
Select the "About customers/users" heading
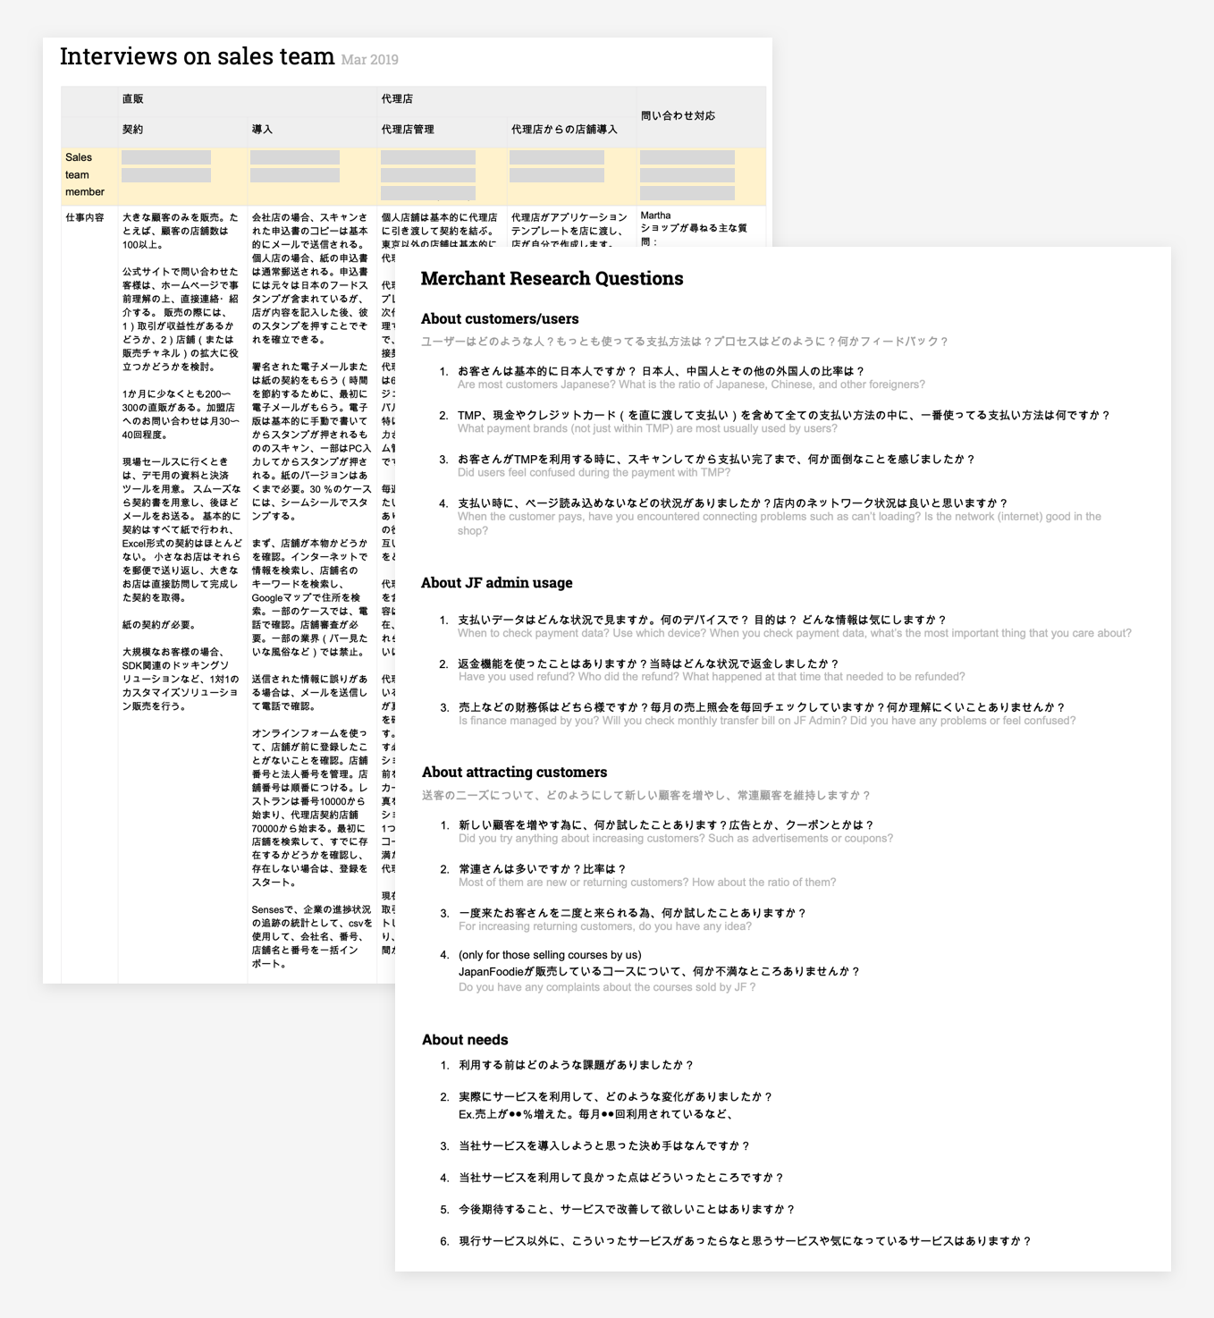point(500,317)
